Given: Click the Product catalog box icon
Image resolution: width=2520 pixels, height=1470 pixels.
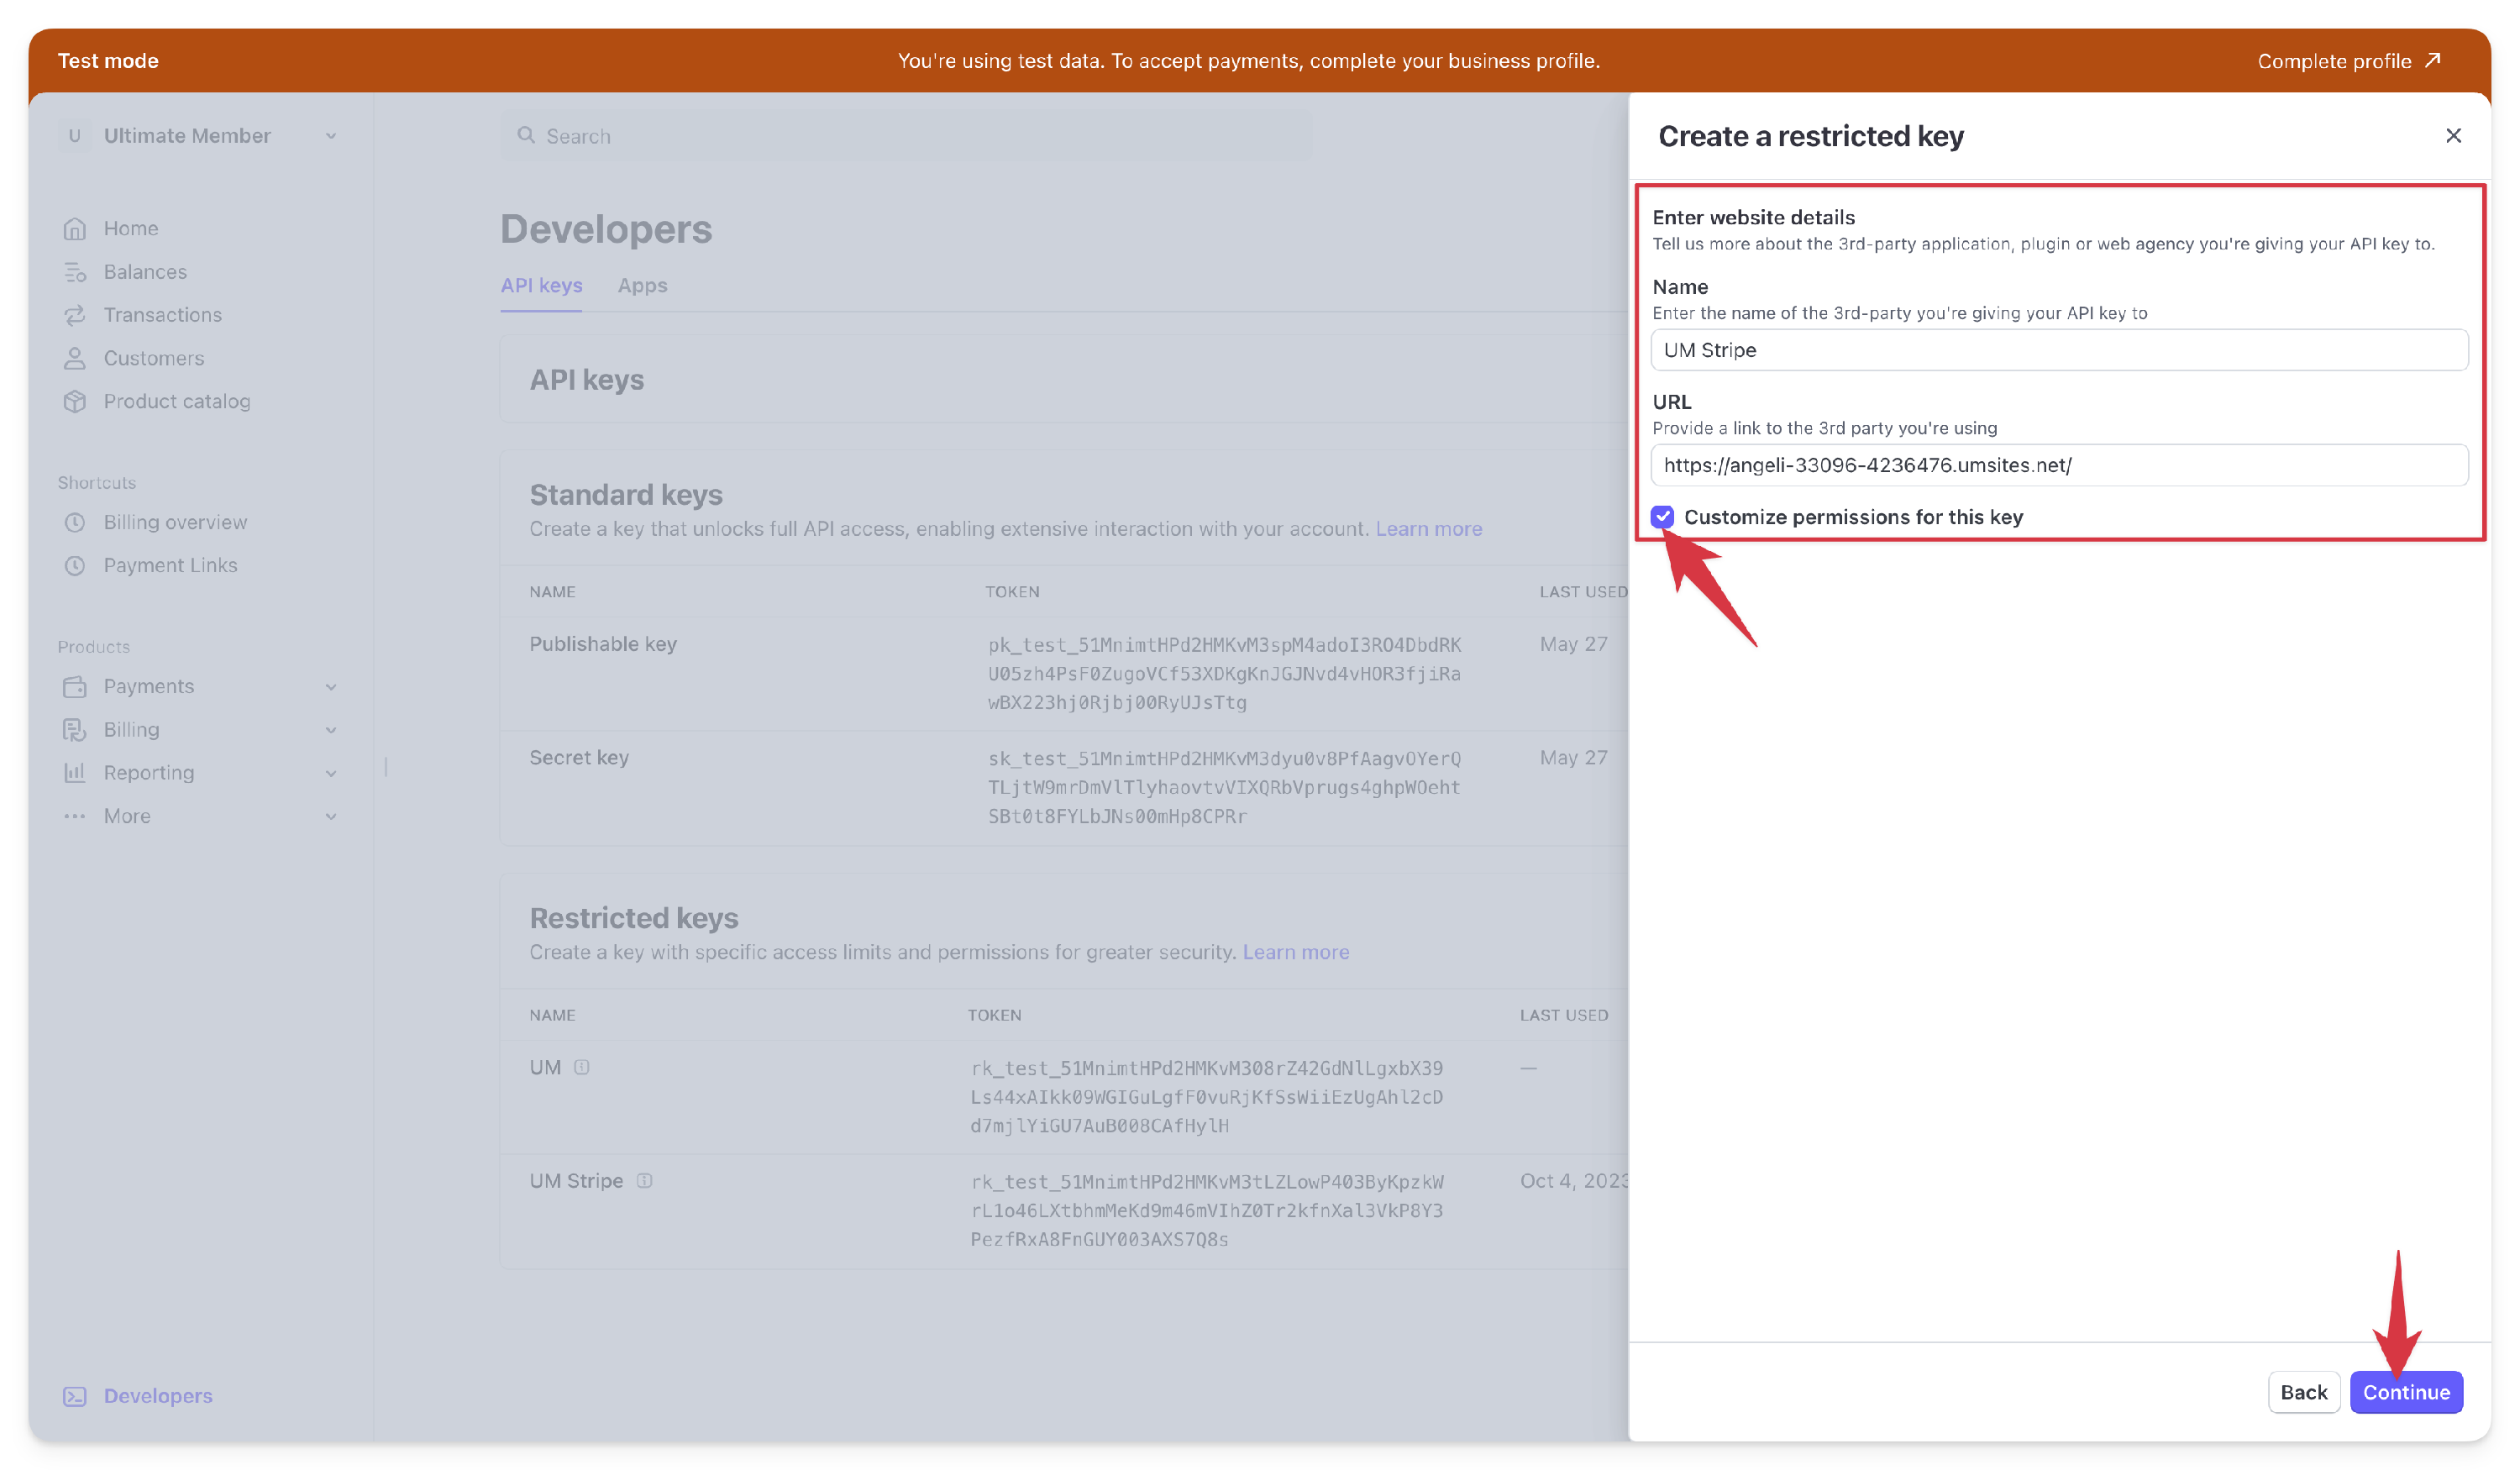Looking at the screenshot, I should [74, 401].
